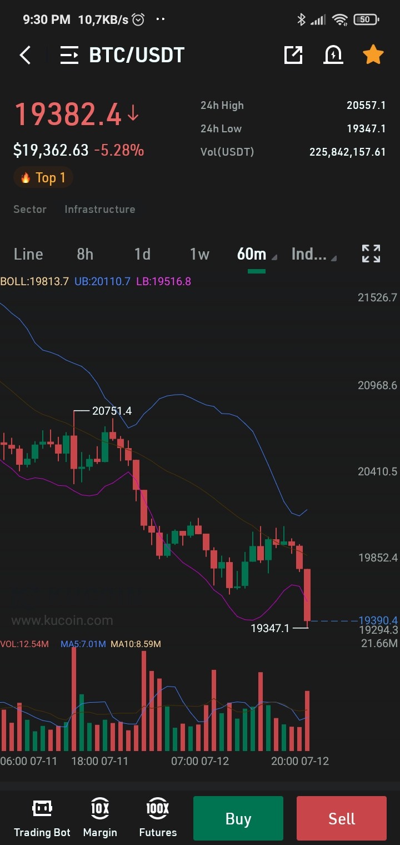Open 10X Margin trading
Viewport: 400px width, 845px height.
click(x=100, y=818)
